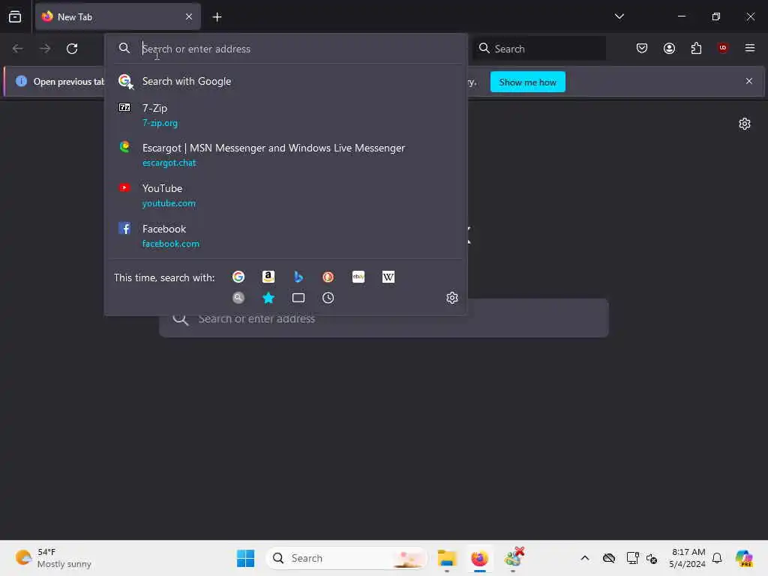Open the Facebook suggestion

286,235
